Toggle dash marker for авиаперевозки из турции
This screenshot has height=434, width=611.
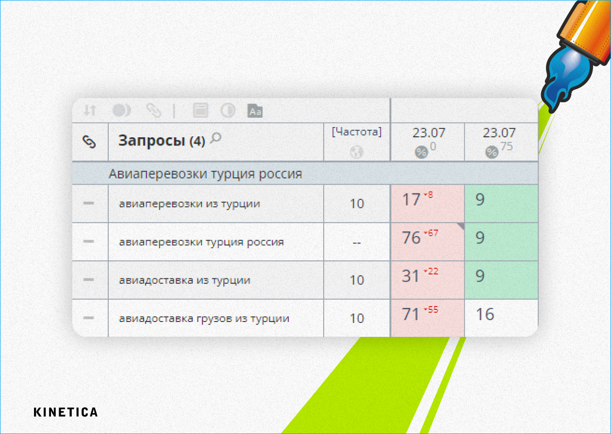(x=88, y=204)
